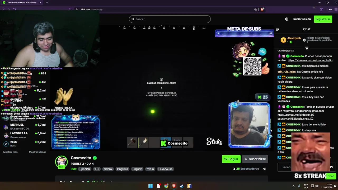Click LACOBRAAA channel avatar icon
Screen dimensions: 338x190
pos(6,135)
